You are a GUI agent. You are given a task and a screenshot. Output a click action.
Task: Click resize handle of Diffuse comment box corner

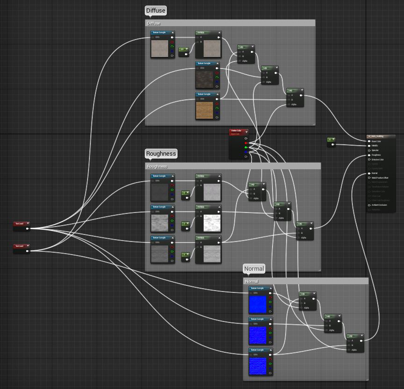[314, 124]
